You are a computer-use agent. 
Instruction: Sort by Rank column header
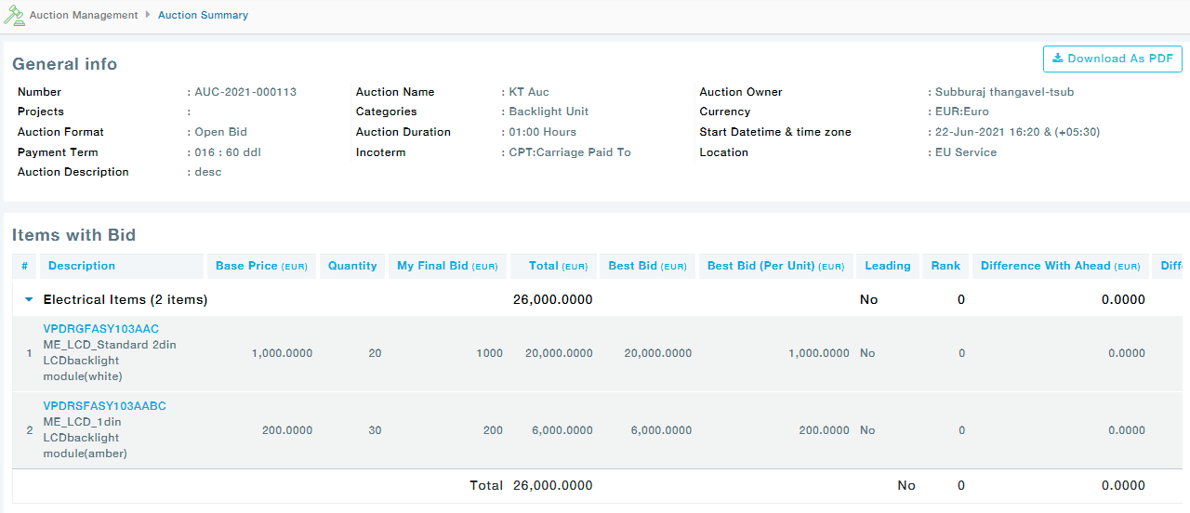click(x=945, y=266)
